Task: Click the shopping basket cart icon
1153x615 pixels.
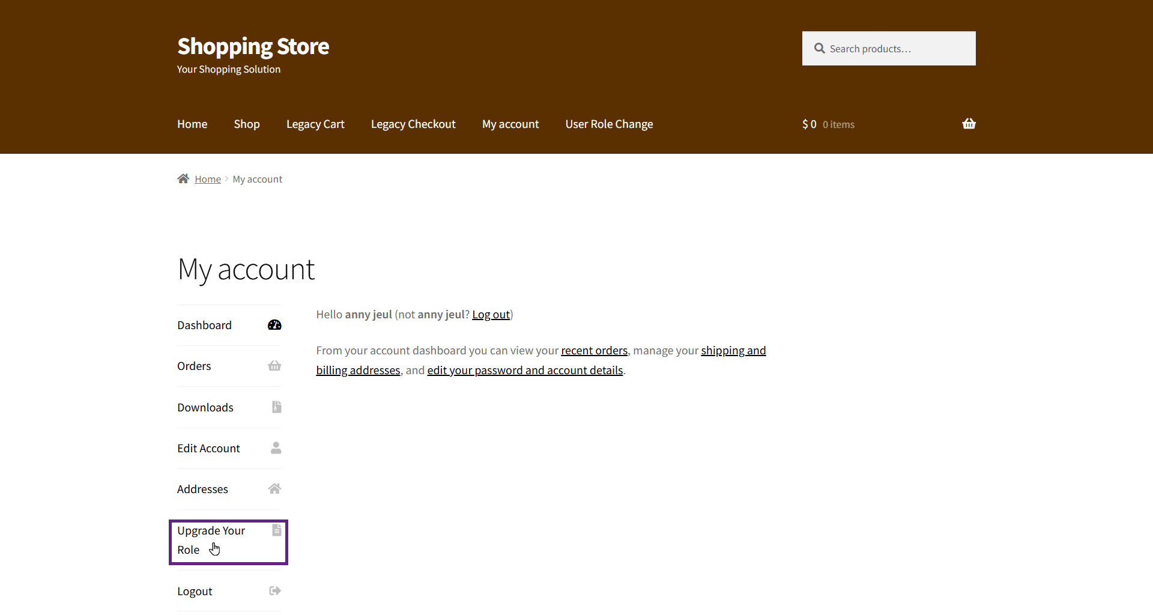Action: (x=968, y=124)
